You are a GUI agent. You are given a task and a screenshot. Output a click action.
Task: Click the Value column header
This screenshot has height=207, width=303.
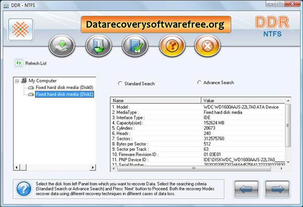pyautogui.click(x=243, y=101)
